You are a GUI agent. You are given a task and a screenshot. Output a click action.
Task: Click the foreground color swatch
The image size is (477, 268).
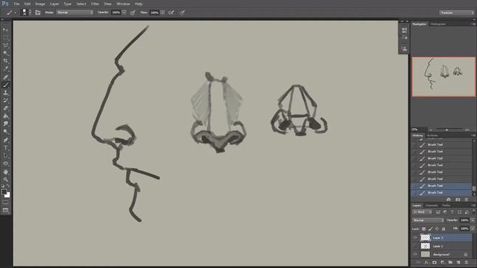tap(4, 192)
